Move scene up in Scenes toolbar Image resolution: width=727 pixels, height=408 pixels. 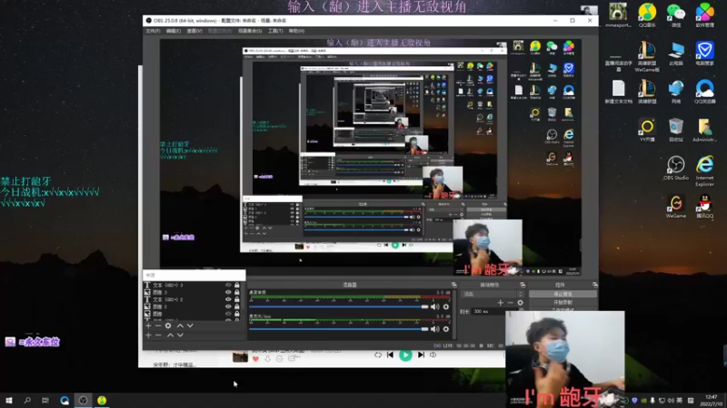click(170, 335)
